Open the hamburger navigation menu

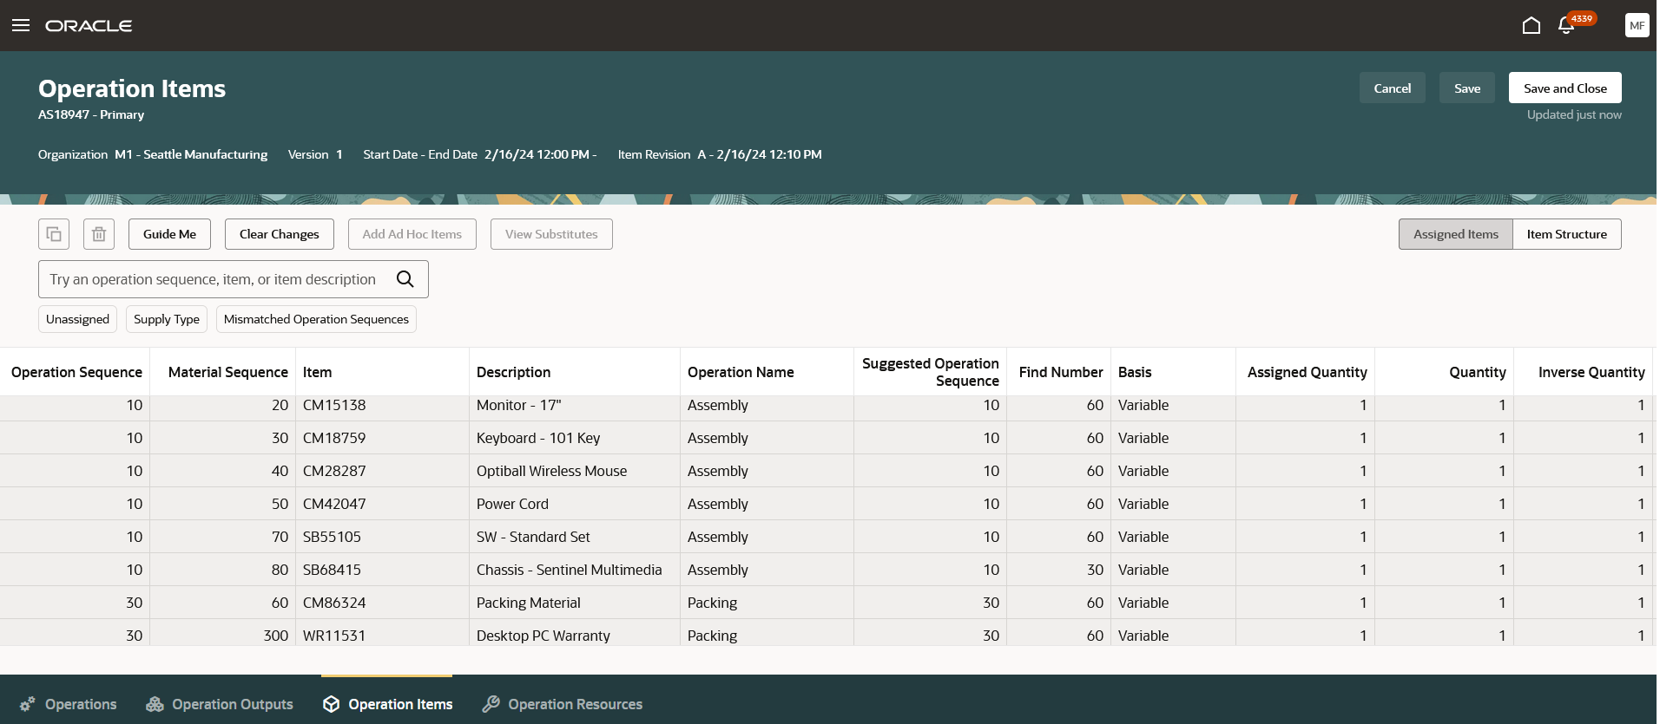21,25
